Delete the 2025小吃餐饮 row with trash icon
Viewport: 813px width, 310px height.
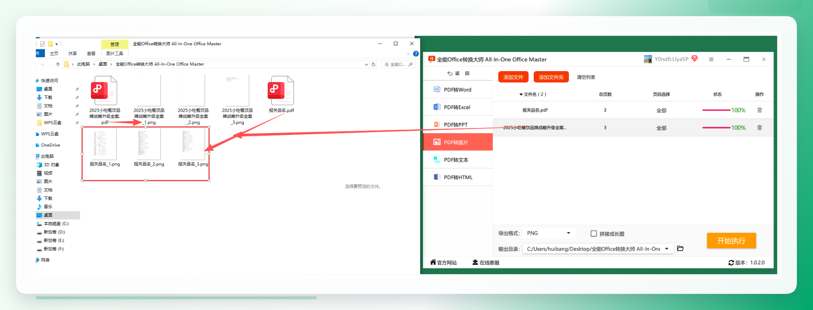(759, 128)
